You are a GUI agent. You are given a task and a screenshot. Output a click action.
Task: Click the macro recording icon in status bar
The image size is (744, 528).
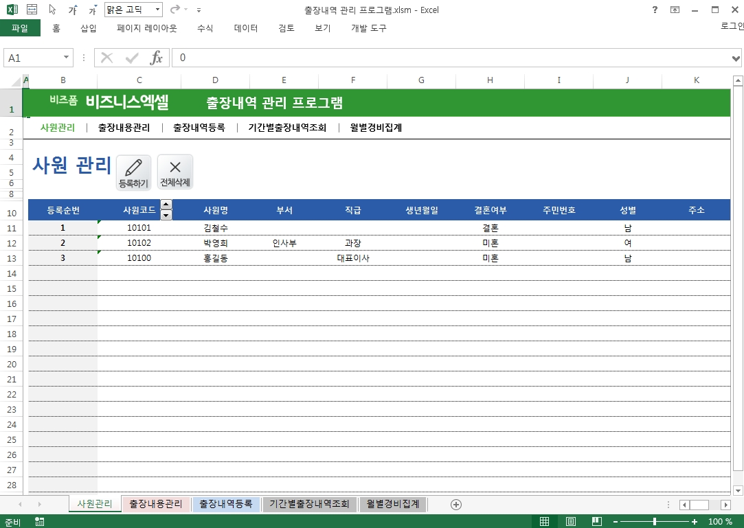[x=39, y=522]
